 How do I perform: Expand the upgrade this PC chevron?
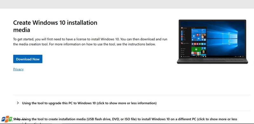[x=18, y=103]
